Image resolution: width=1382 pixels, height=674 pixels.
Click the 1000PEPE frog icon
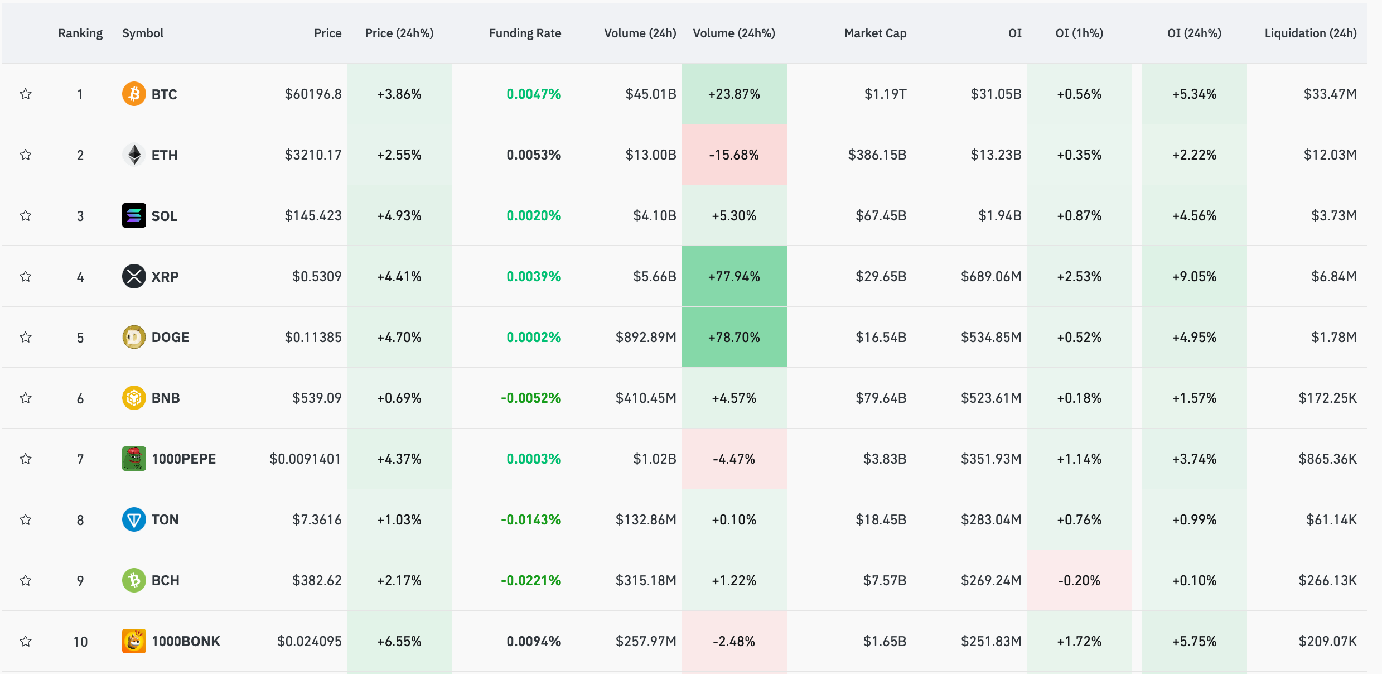pos(134,459)
